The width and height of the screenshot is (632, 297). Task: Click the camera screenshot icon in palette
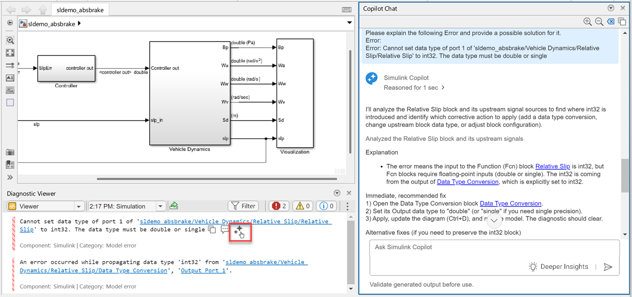[10, 153]
